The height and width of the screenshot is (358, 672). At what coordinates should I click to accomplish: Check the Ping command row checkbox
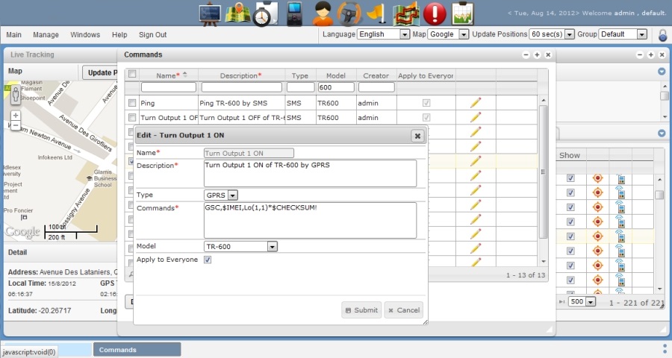click(132, 103)
